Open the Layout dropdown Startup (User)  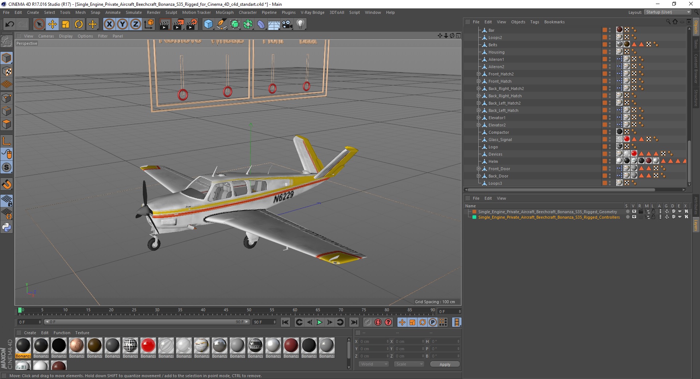(668, 12)
